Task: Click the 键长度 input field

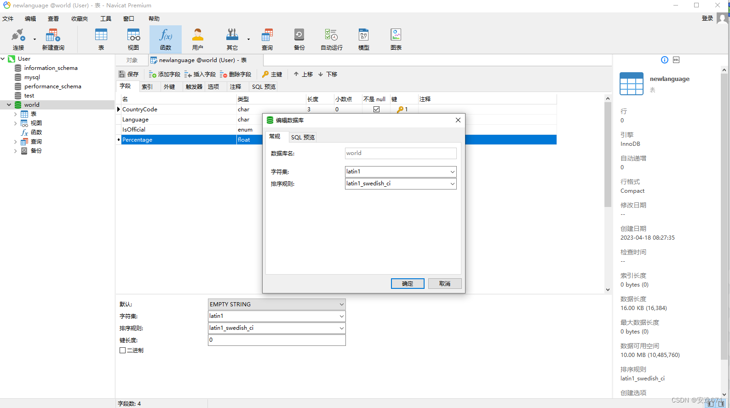Action: pos(276,340)
